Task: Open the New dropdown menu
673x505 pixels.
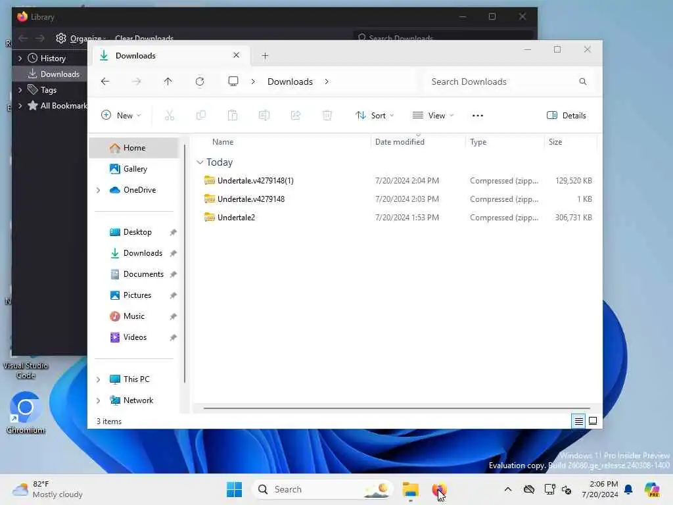Action: point(121,116)
